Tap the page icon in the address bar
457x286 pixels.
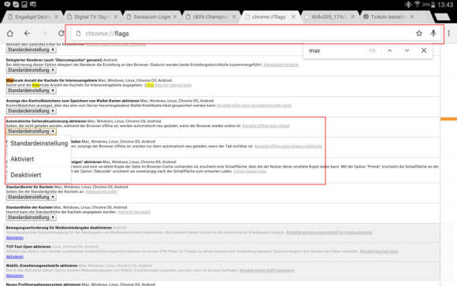tap(78, 34)
